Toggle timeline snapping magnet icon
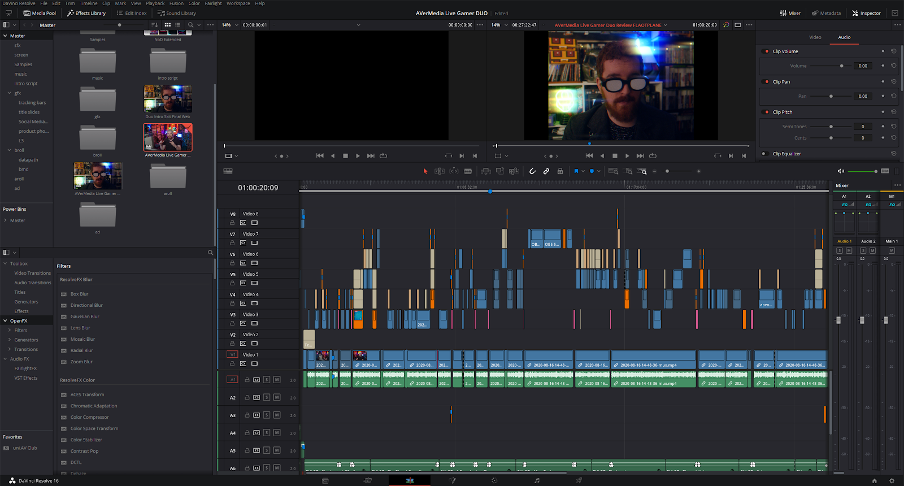The width and height of the screenshot is (904, 486). (x=532, y=171)
